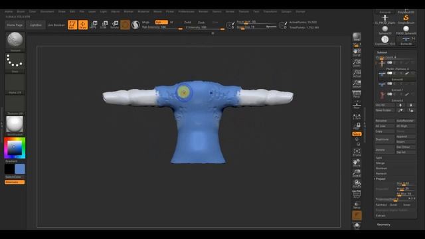Open the Texture Off slot
425x239 pixels.
coord(15,105)
